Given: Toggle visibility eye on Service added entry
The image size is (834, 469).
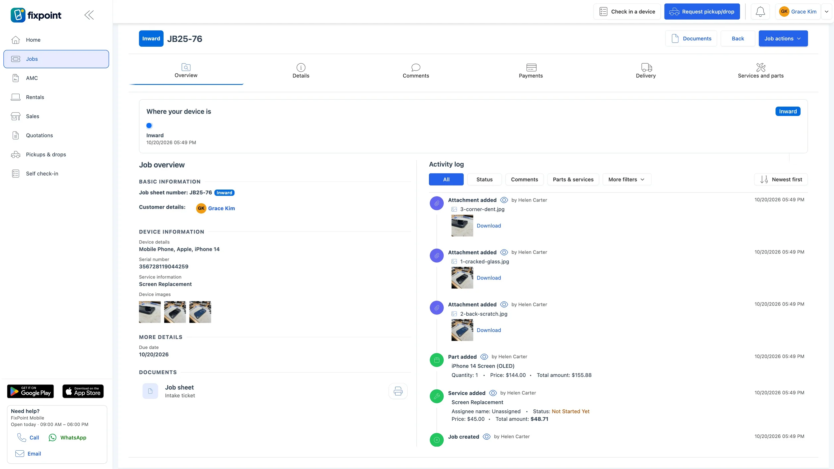Looking at the screenshot, I should pos(493,393).
